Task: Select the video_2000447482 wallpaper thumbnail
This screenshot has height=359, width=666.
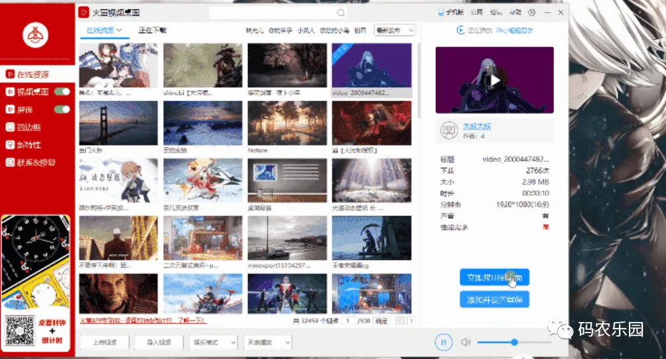Action: click(x=372, y=65)
